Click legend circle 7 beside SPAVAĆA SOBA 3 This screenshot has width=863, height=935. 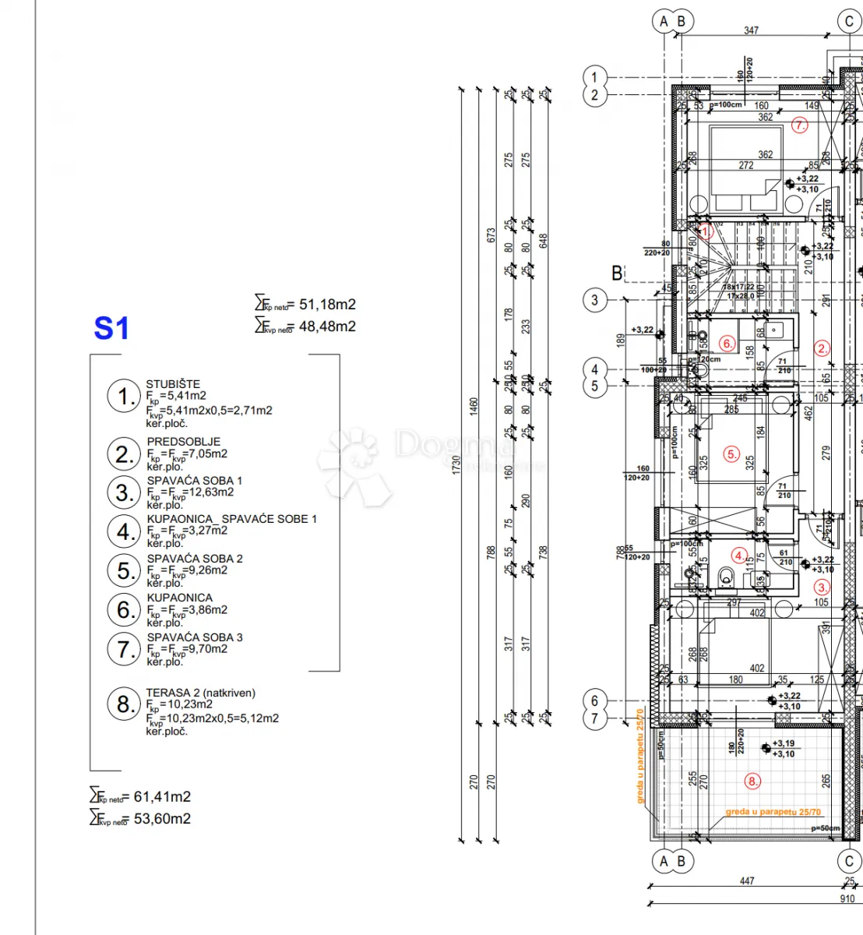pyautogui.click(x=124, y=649)
